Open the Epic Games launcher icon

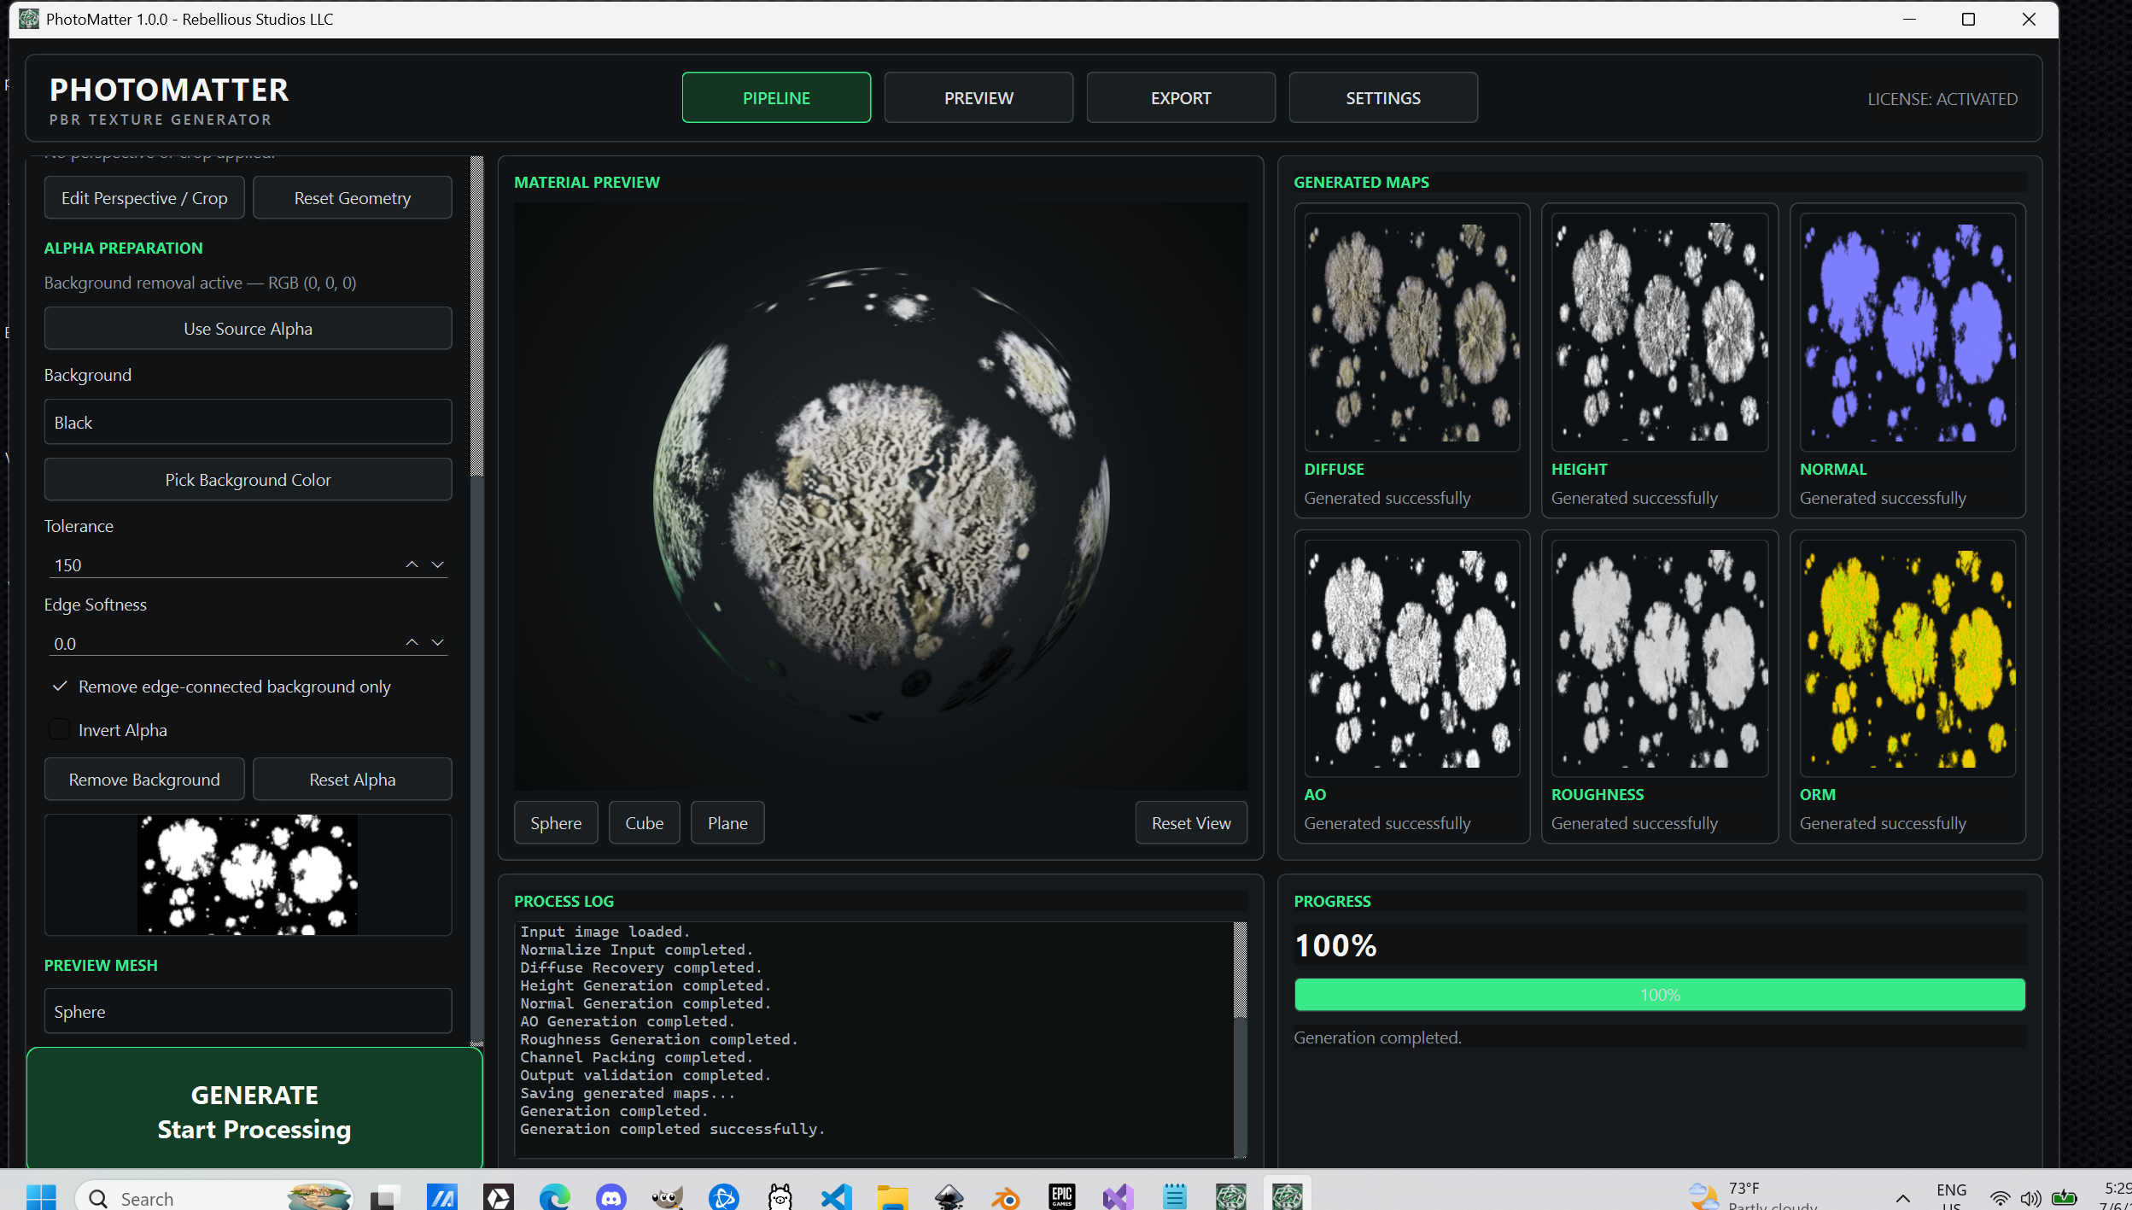(1061, 1197)
